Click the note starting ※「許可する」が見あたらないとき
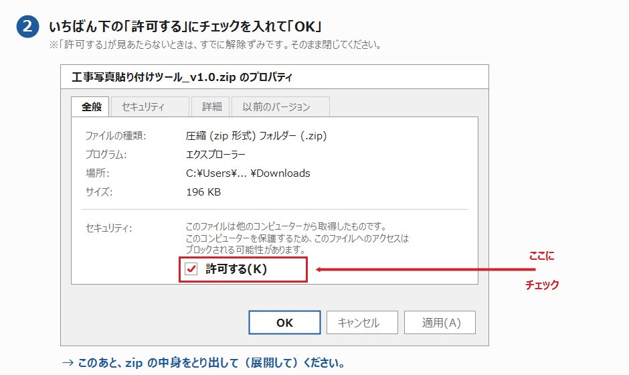This screenshot has height=375, width=629. tap(215, 45)
